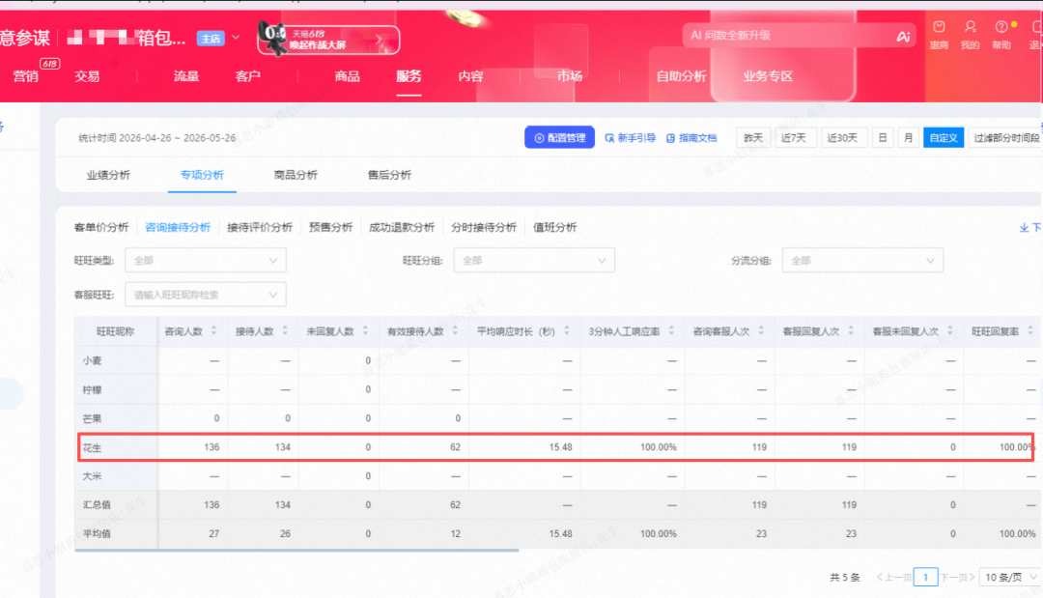Sort the table by 3分钟人工响应率

[672, 330]
